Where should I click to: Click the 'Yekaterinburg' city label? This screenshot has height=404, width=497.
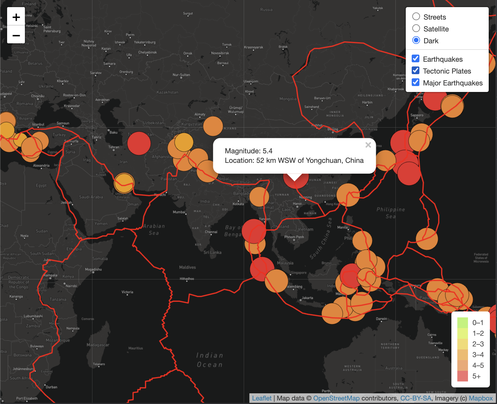tap(145, 42)
